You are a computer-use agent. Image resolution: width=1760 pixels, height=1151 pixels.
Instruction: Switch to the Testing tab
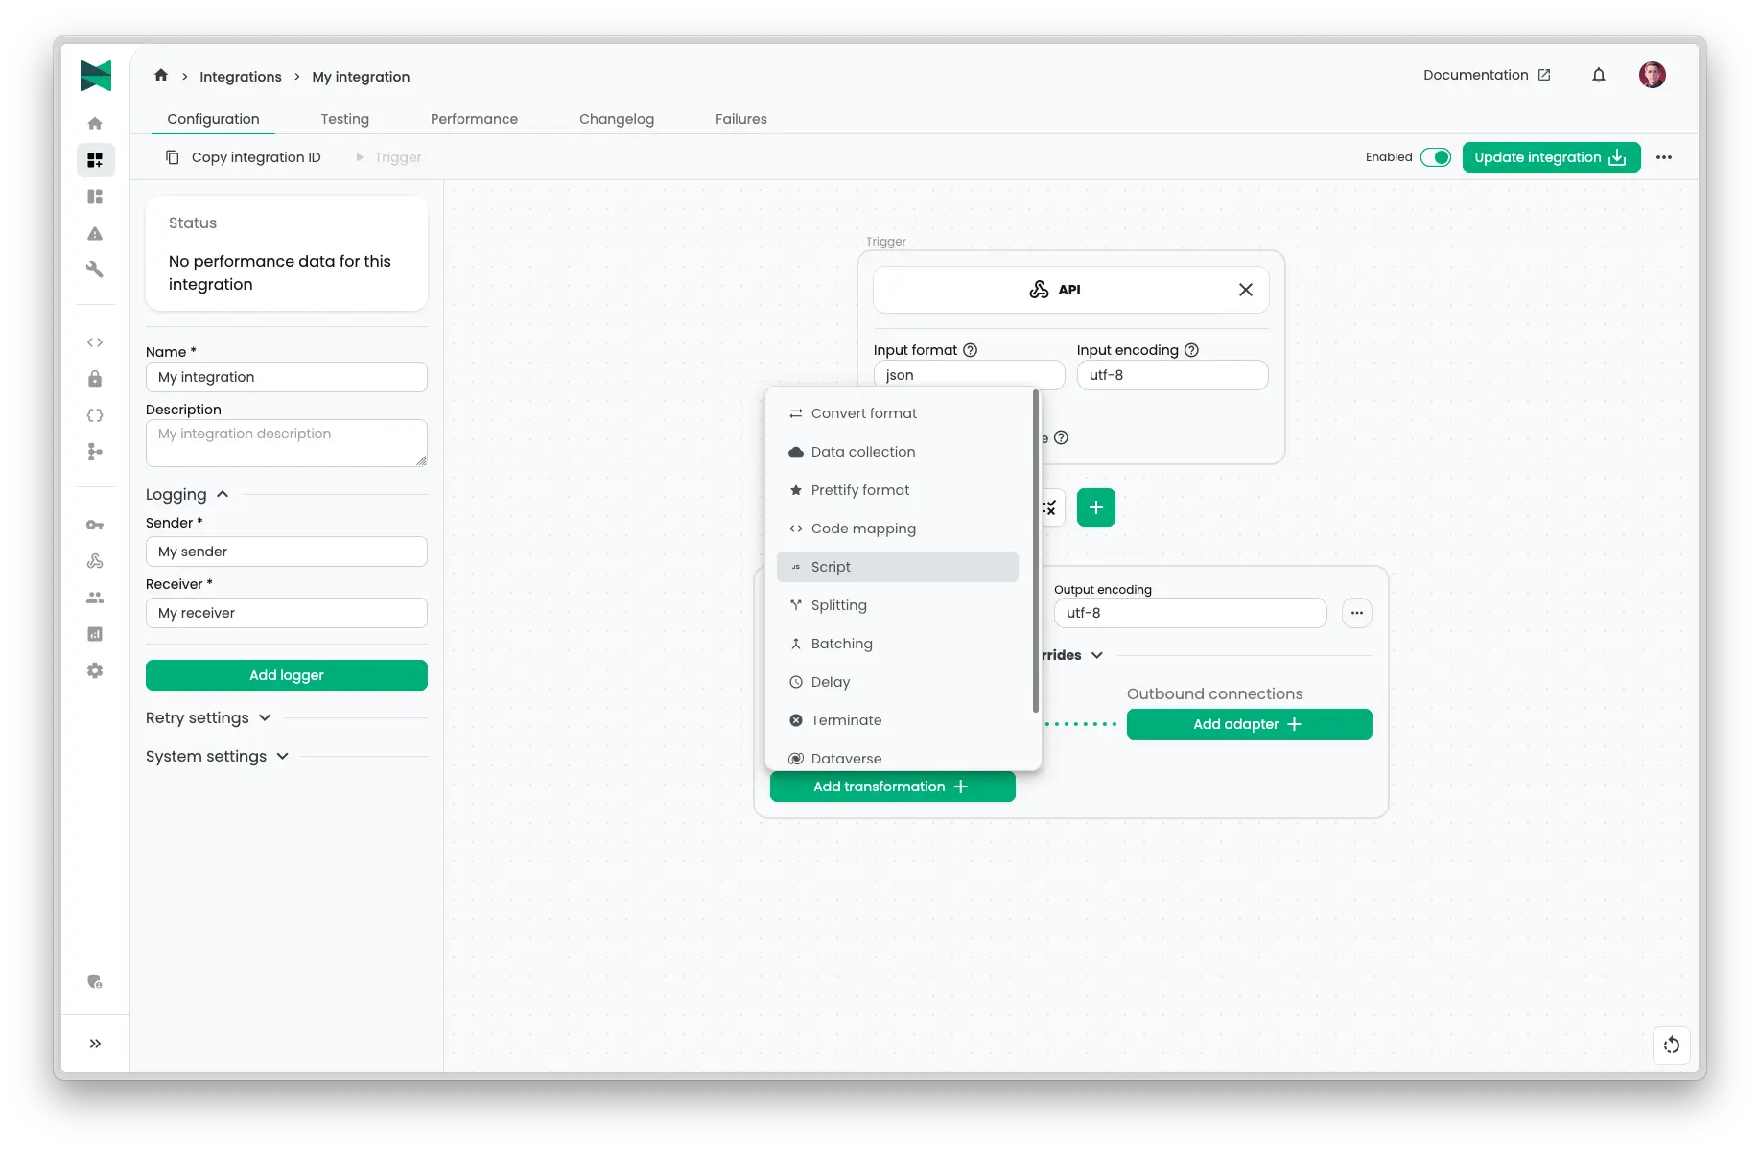pos(345,119)
